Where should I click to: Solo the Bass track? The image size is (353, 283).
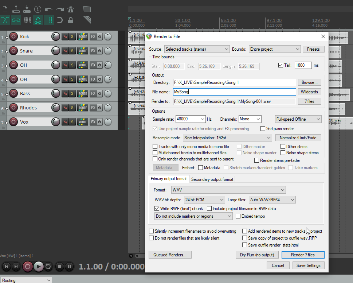point(72,93)
